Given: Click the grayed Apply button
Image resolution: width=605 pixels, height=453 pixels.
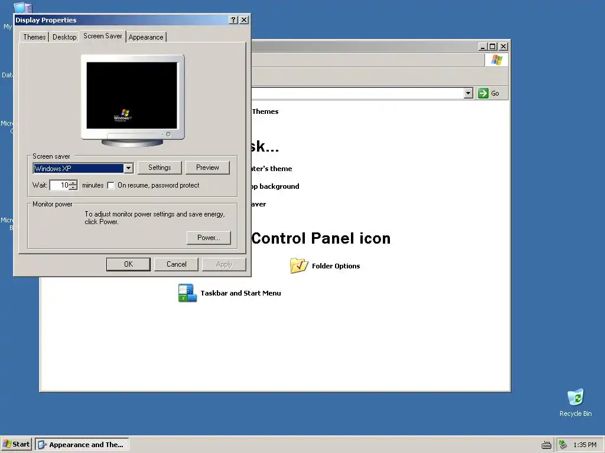Looking at the screenshot, I should [x=224, y=264].
